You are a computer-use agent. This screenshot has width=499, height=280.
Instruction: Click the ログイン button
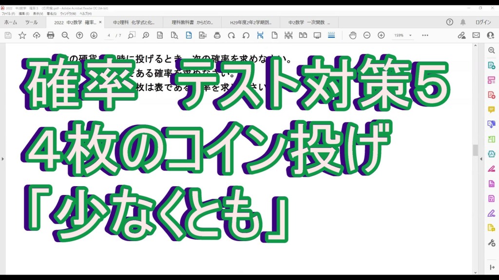pos(483,22)
